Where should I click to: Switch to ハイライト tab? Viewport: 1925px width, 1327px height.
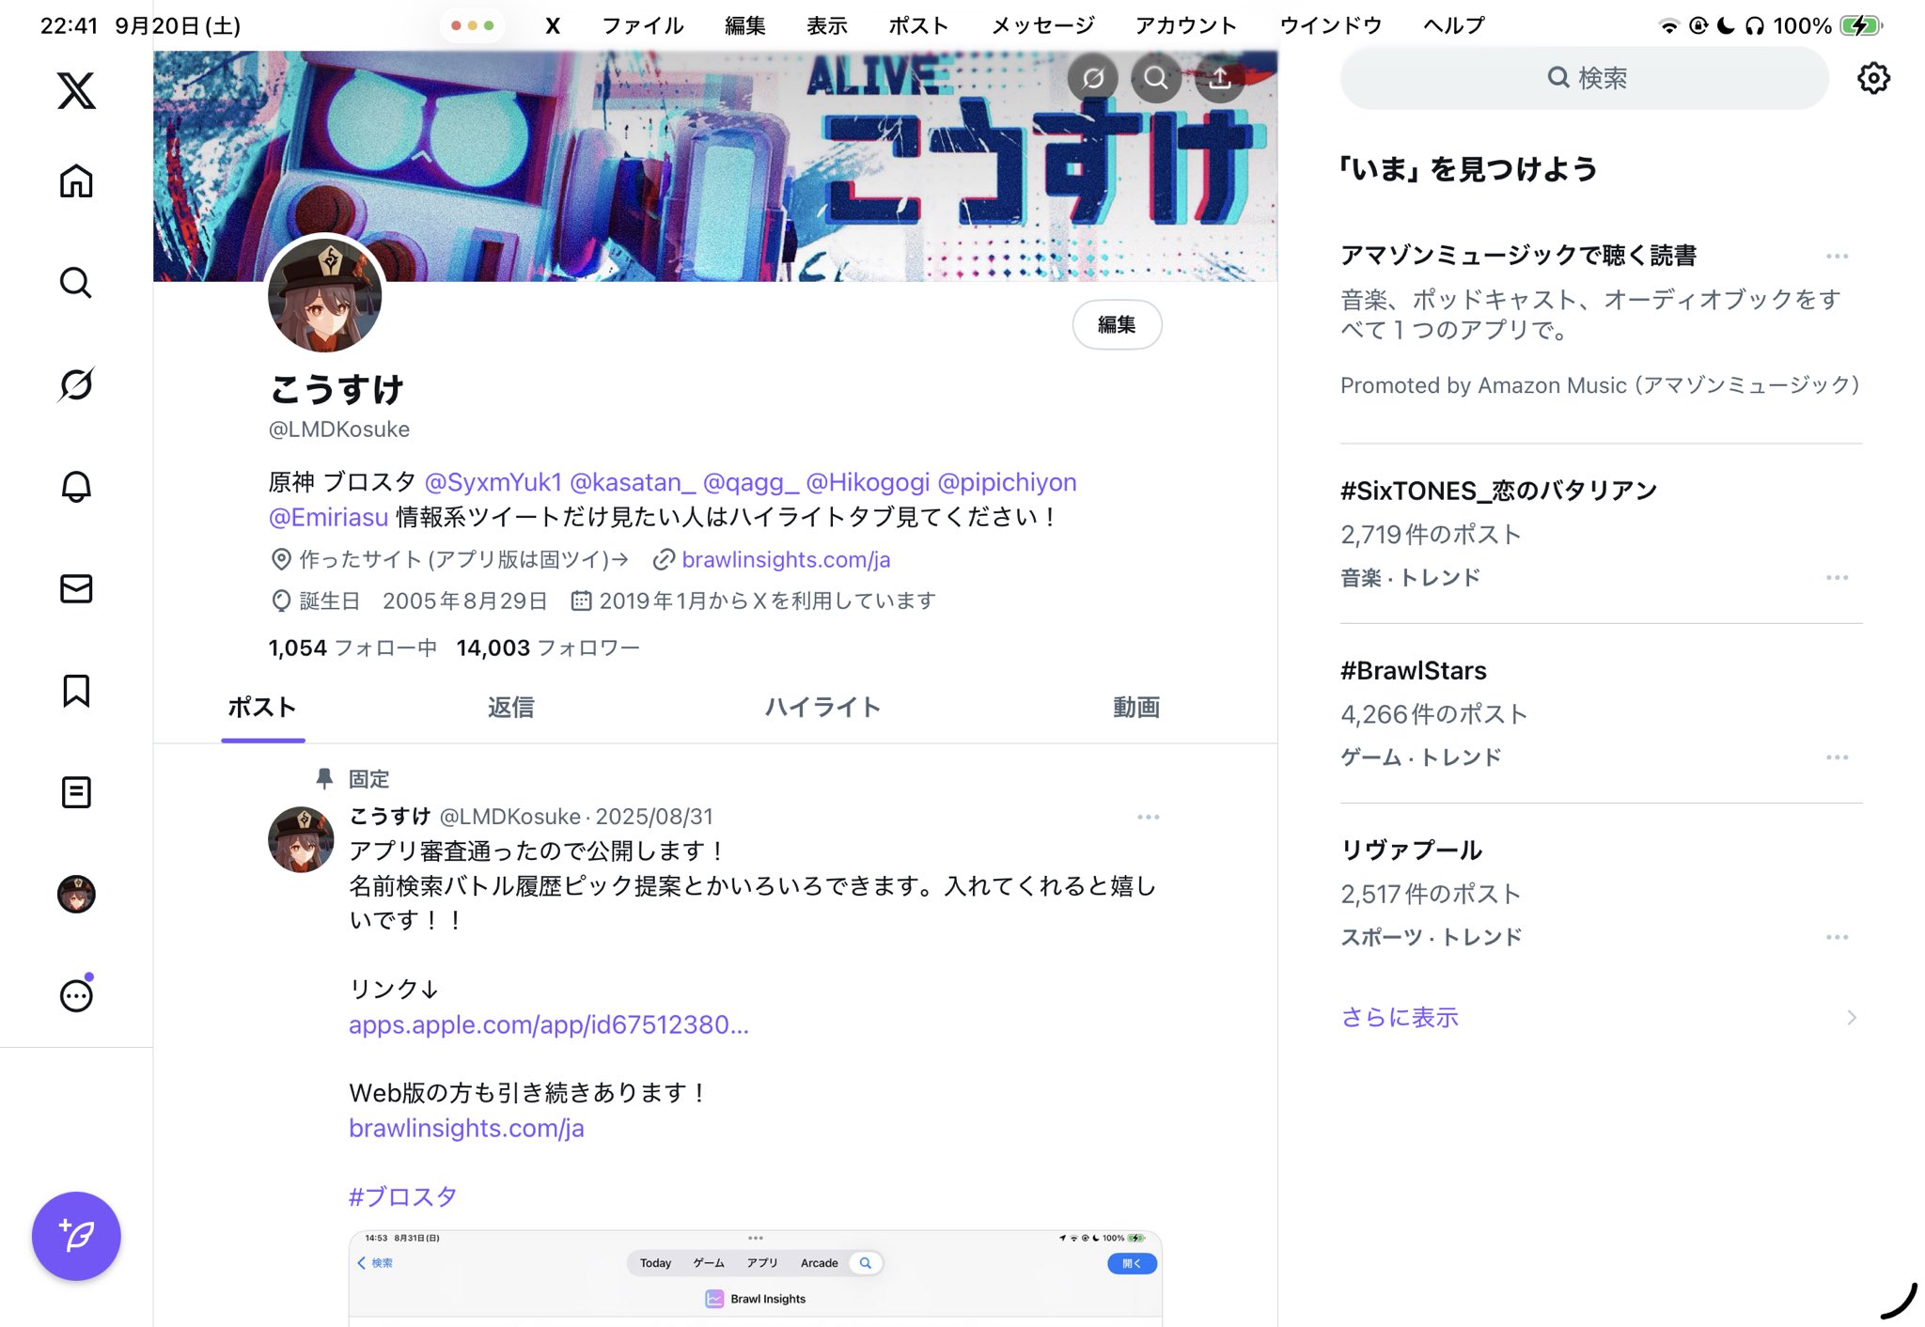point(822,707)
